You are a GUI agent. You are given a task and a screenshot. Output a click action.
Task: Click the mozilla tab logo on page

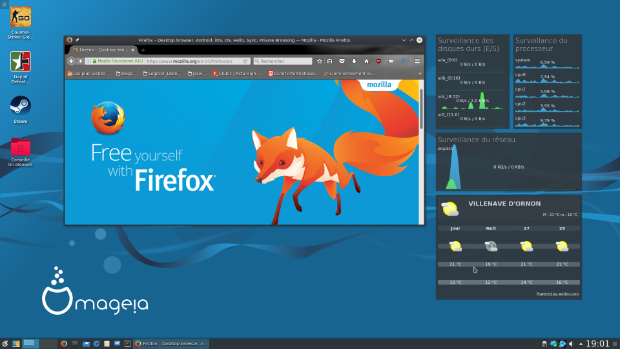[x=379, y=85]
